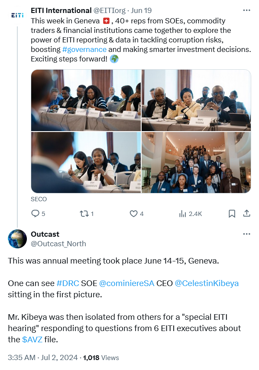259x370 pixels.
Task: Open the bottom-left SNH Cameroun photo
Action: (x=86, y=162)
